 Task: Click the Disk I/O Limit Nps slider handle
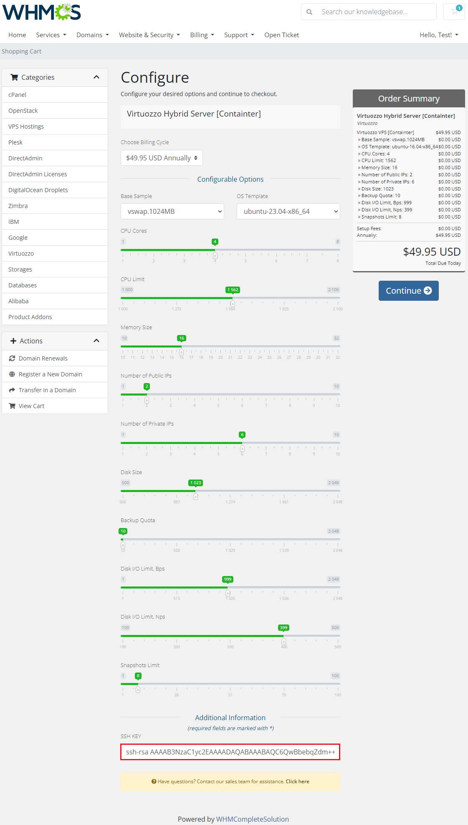[283, 642]
